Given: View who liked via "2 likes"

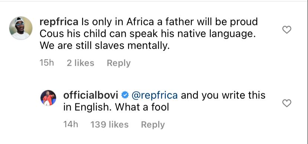Looking at the screenshot, I should [80, 63].
